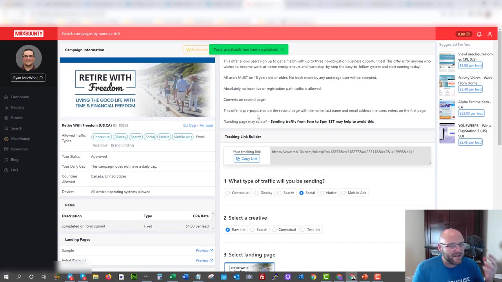Open the user account icon
The height and width of the screenshot is (282, 502).
pyautogui.click(x=489, y=34)
